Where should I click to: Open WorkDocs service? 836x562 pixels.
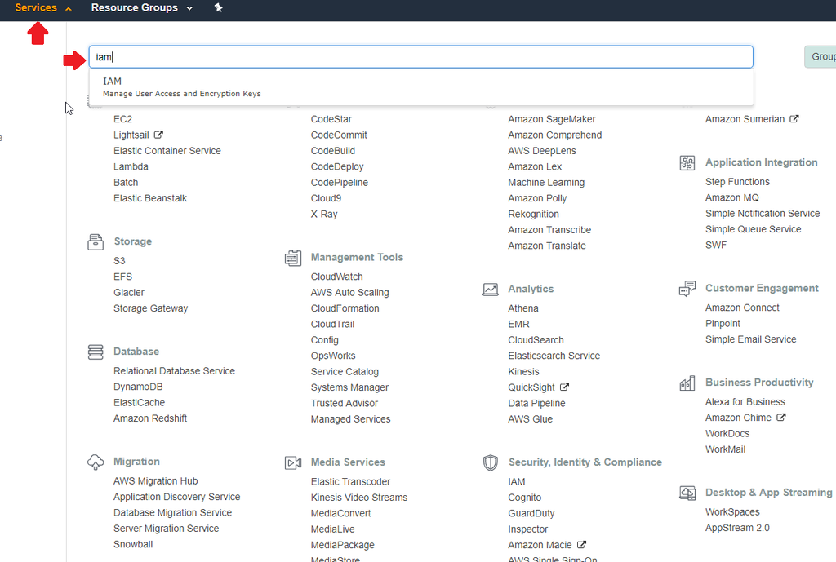727,434
